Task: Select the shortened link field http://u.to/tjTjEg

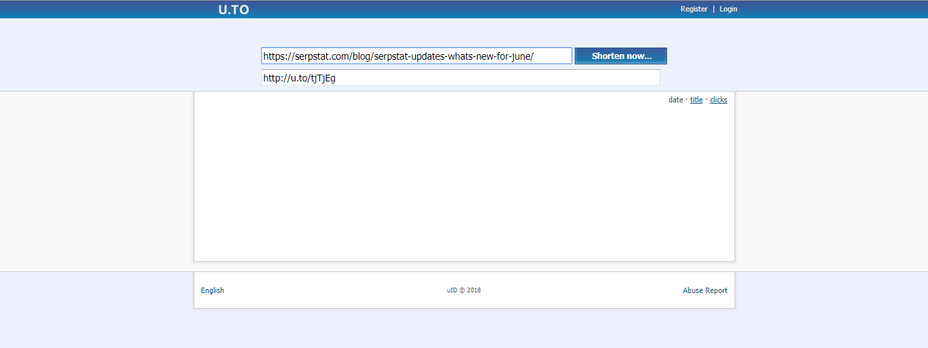Action: pos(461,77)
